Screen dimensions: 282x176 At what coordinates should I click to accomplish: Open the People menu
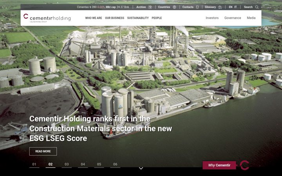tap(157, 18)
